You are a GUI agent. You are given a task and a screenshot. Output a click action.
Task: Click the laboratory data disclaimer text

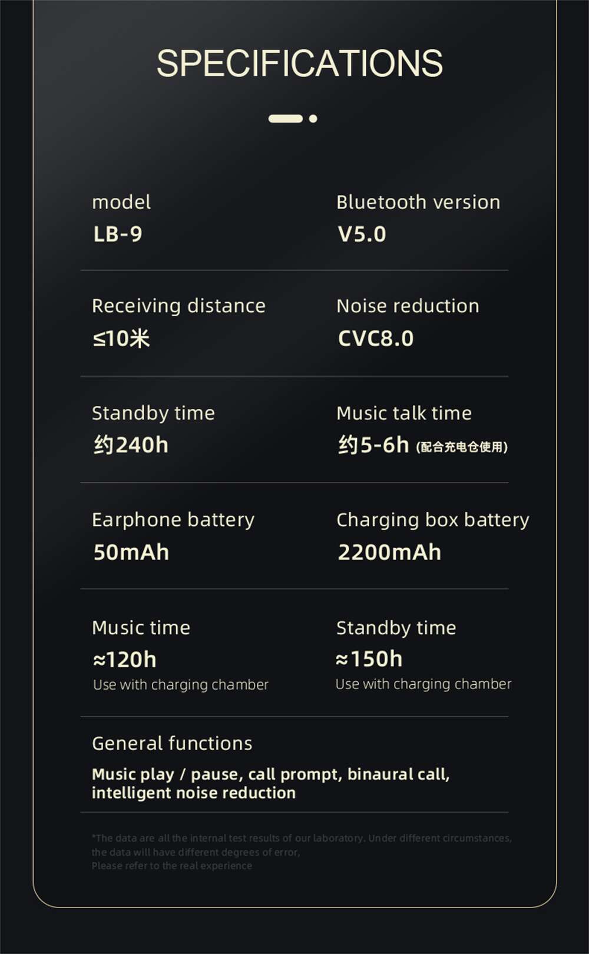(x=302, y=852)
